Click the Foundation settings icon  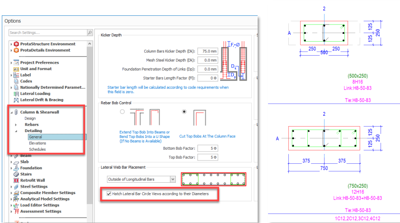coord(16,168)
